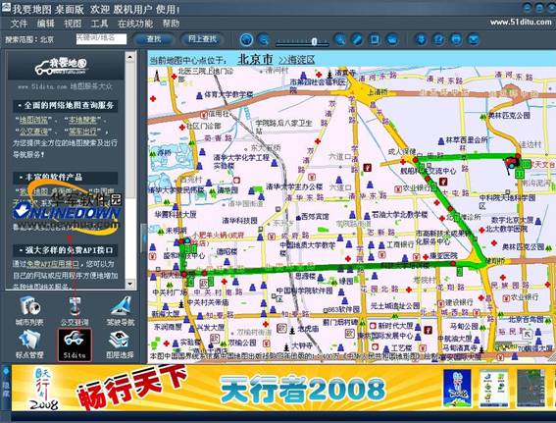Click the third map thumbnail in the banner

[x=531, y=388]
